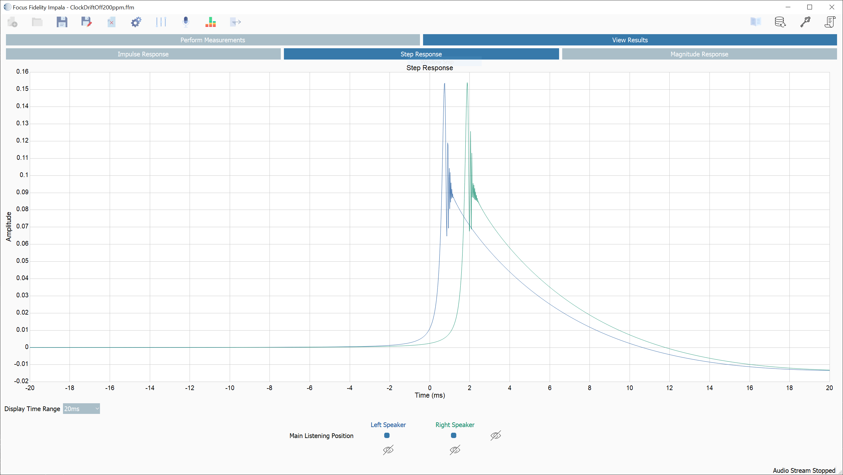Switch to the Impulse Response tab
This screenshot has height=475, width=843.
tap(143, 54)
